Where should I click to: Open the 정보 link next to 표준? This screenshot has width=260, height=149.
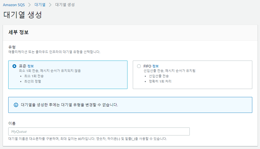[31, 66]
